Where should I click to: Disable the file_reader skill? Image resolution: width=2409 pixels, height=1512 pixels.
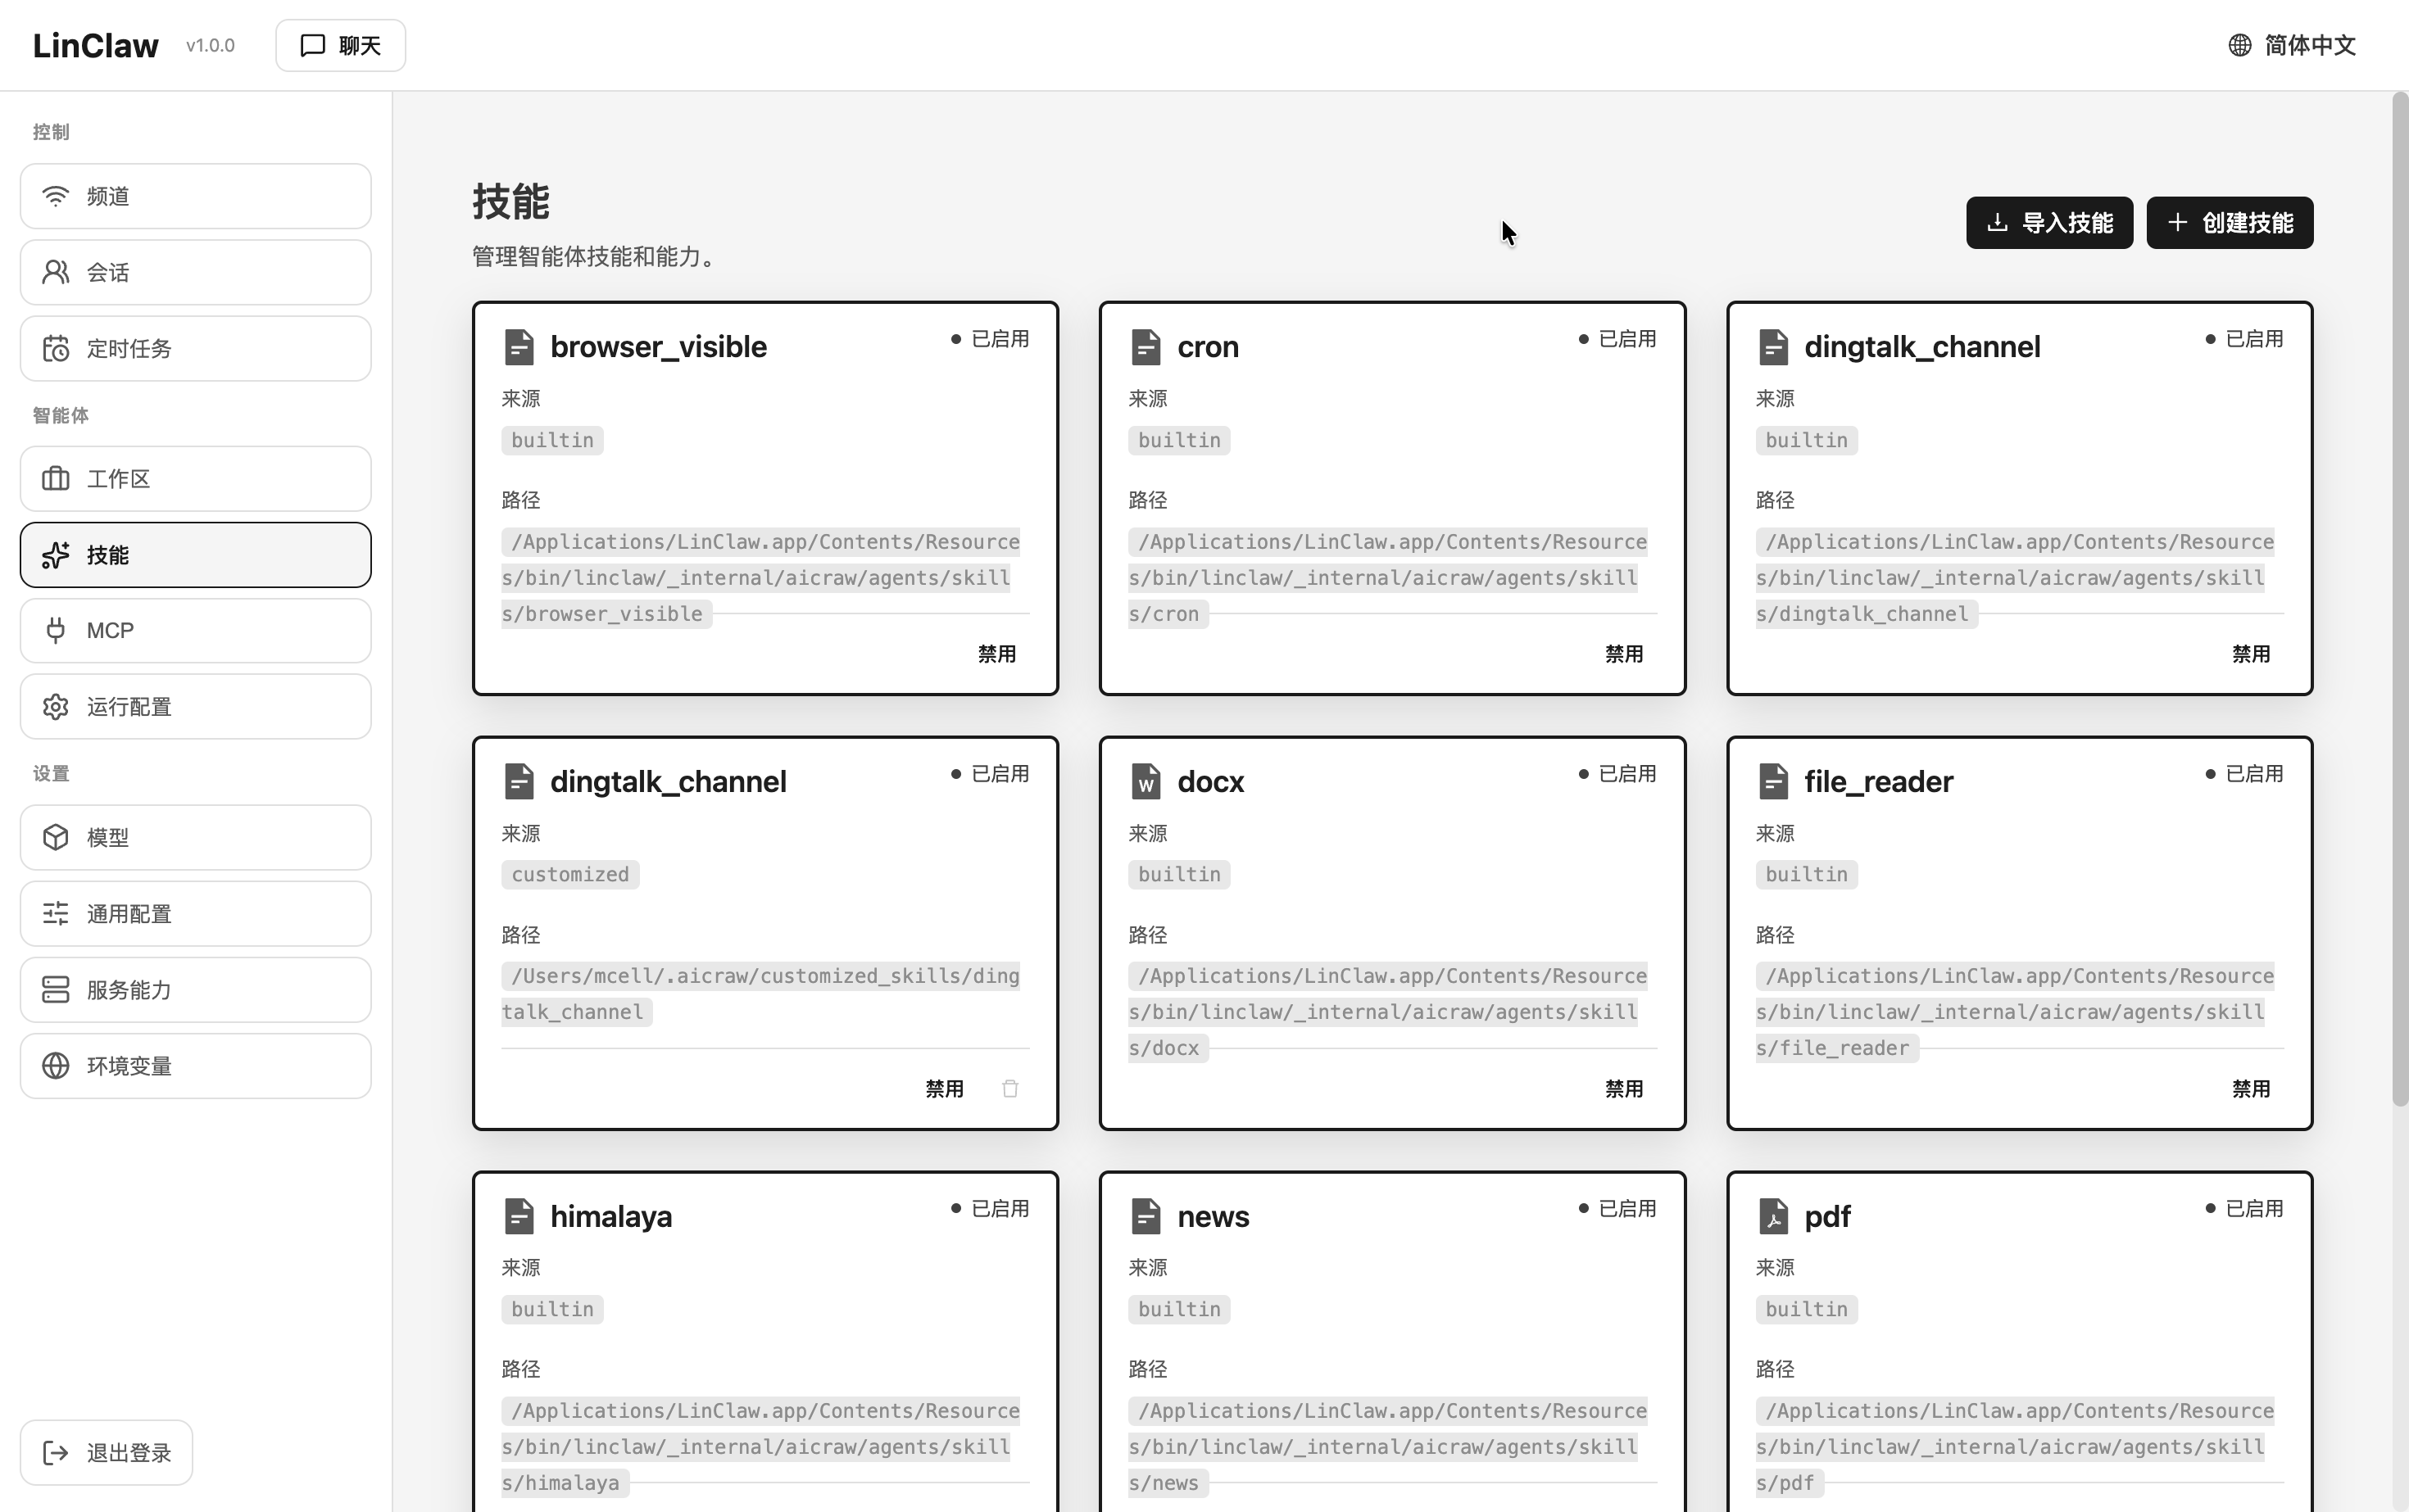tap(2250, 1088)
